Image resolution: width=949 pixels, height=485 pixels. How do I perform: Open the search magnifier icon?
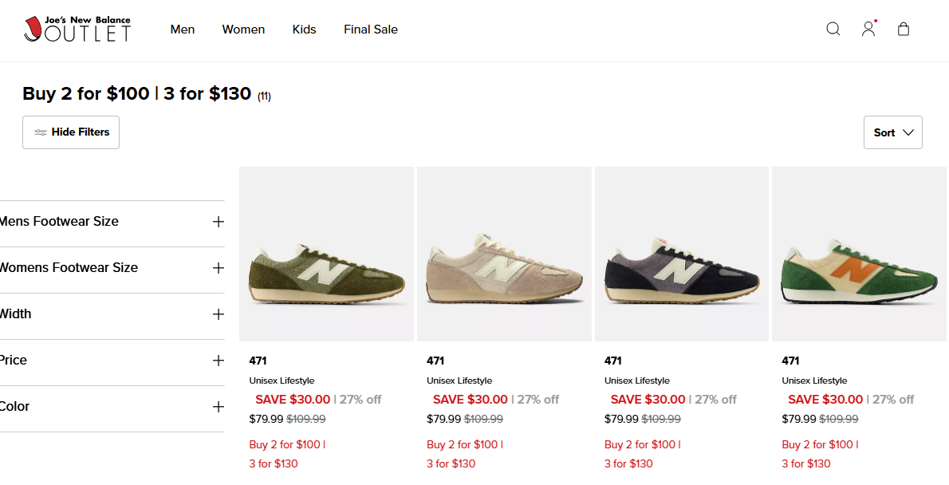[x=833, y=30]
